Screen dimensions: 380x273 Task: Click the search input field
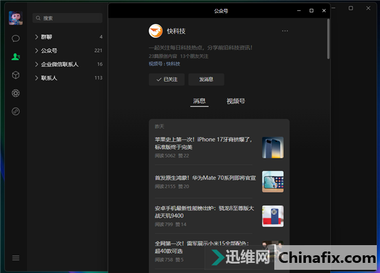pyautogui.click(x=67, y=18)
